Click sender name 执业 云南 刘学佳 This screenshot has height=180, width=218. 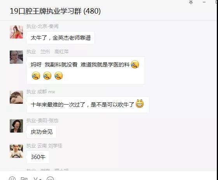(x=44, y=146)
